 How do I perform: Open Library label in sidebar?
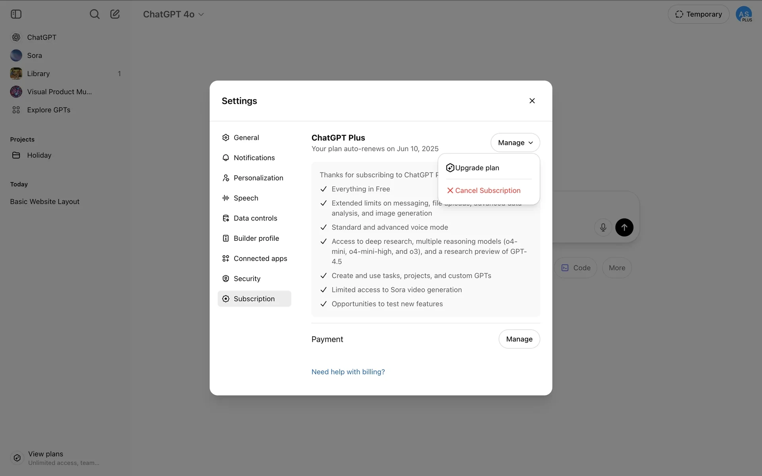point(38,74)
